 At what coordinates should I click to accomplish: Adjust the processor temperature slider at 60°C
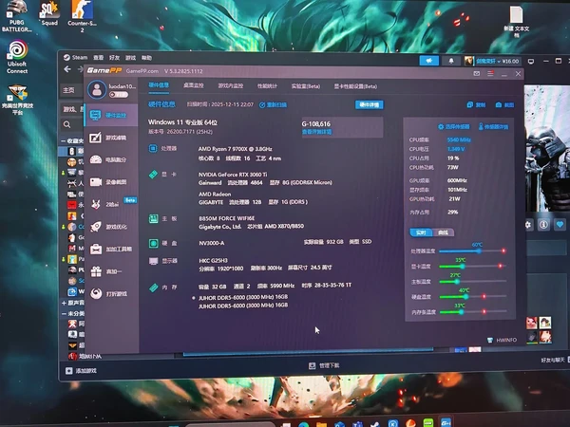click(480, 251)
